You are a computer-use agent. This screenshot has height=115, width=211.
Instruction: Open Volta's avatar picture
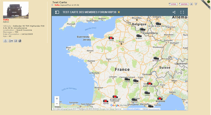tap(16, 10)
